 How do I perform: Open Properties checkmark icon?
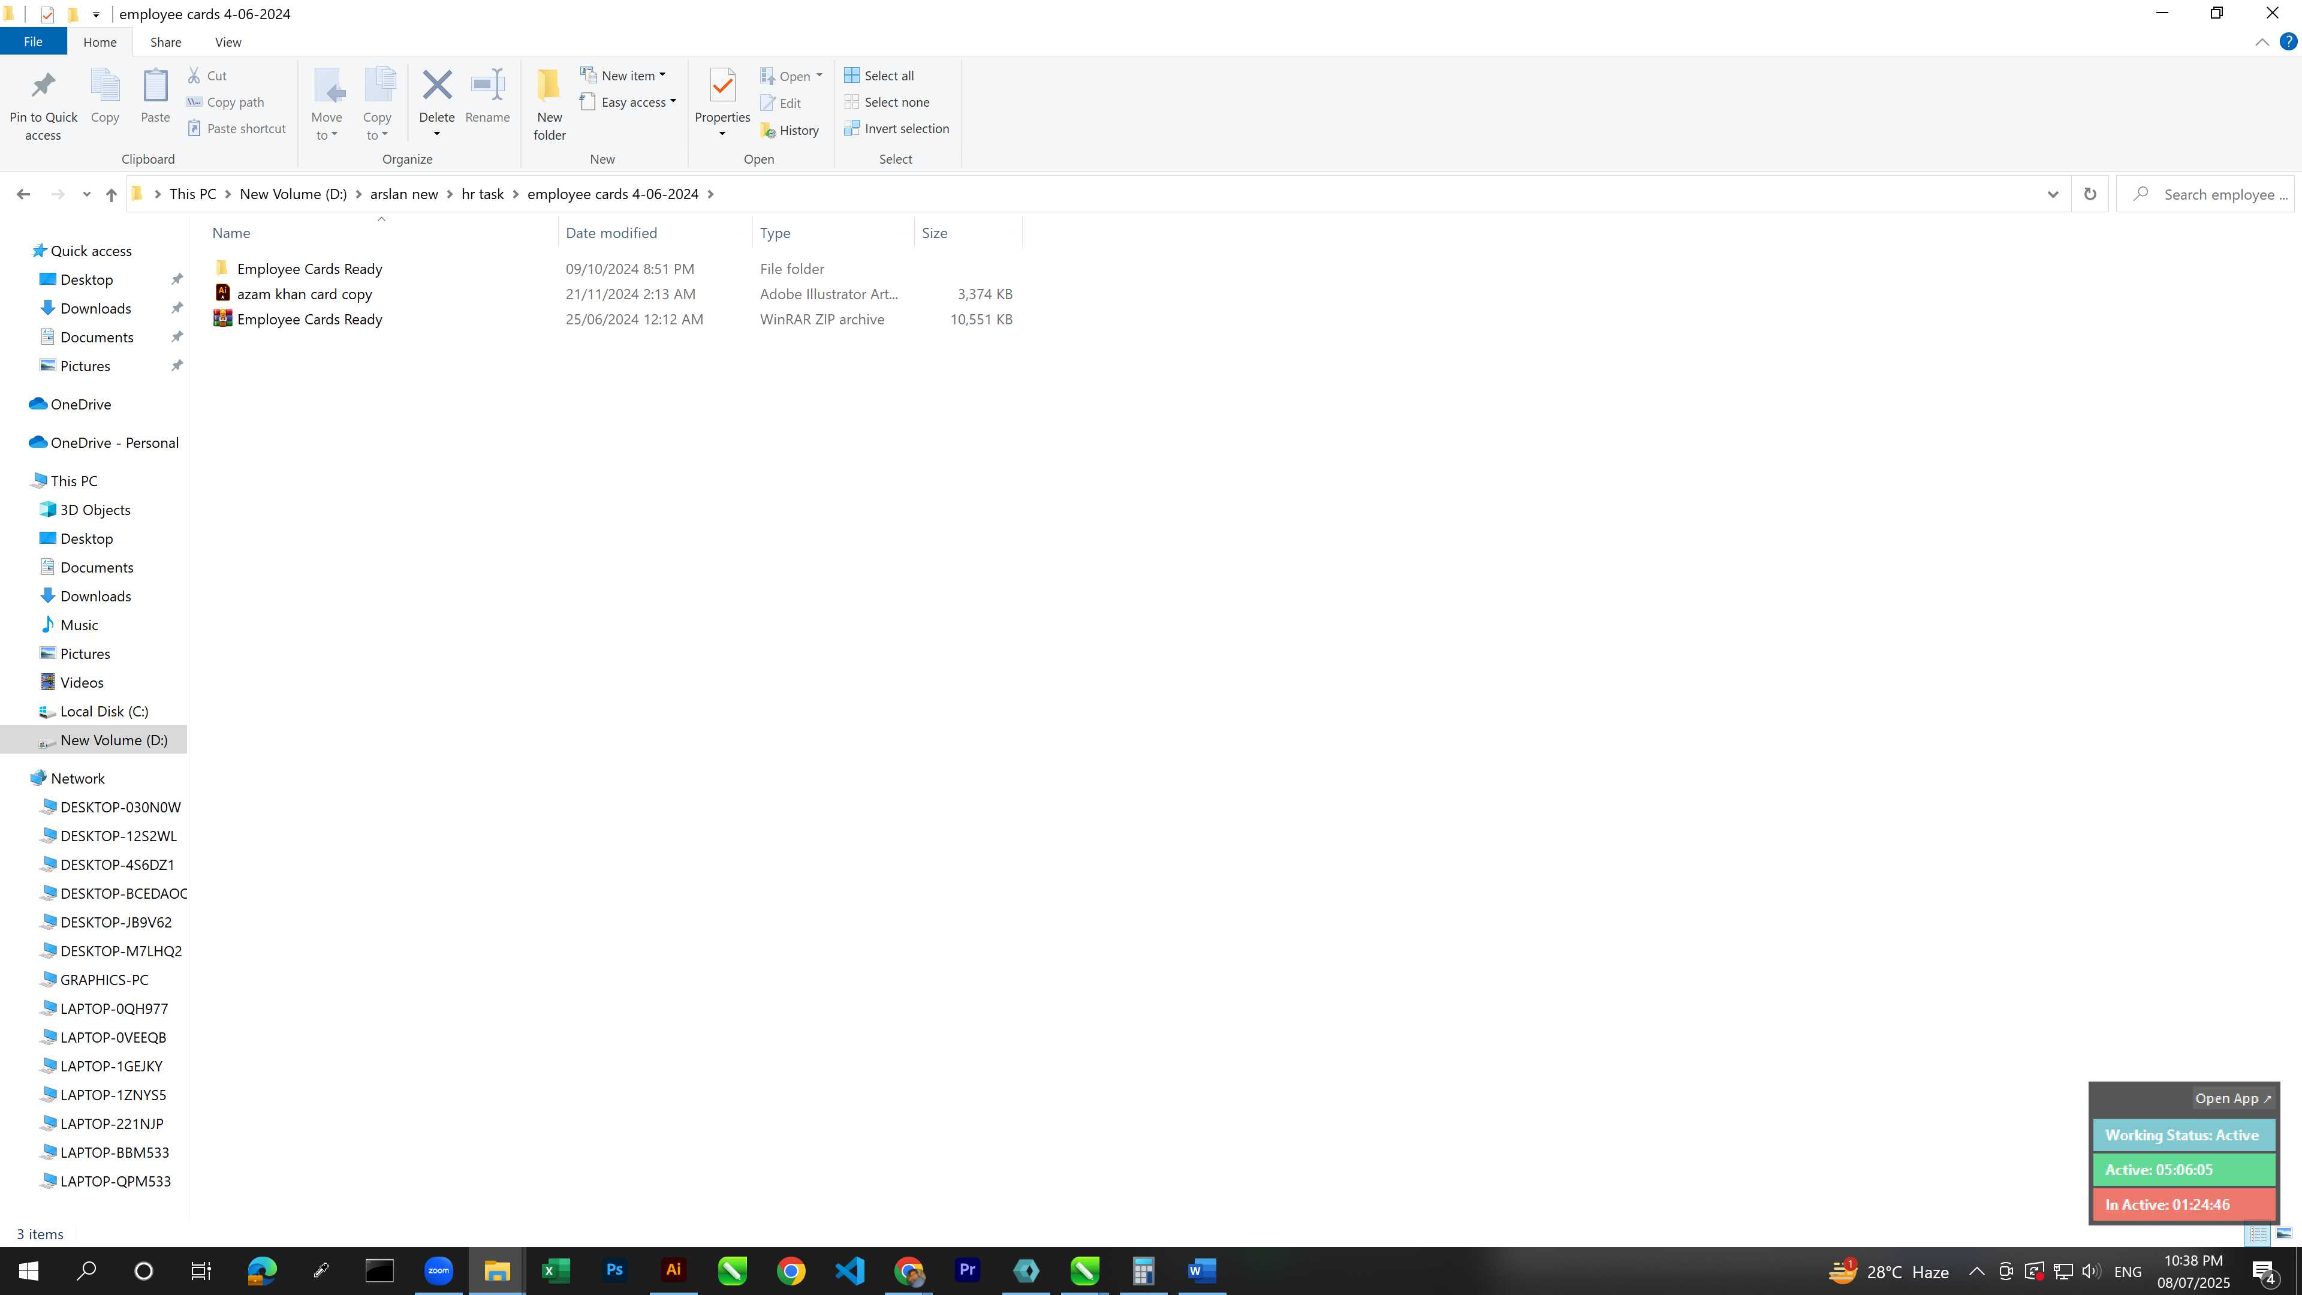click(722, 86)
